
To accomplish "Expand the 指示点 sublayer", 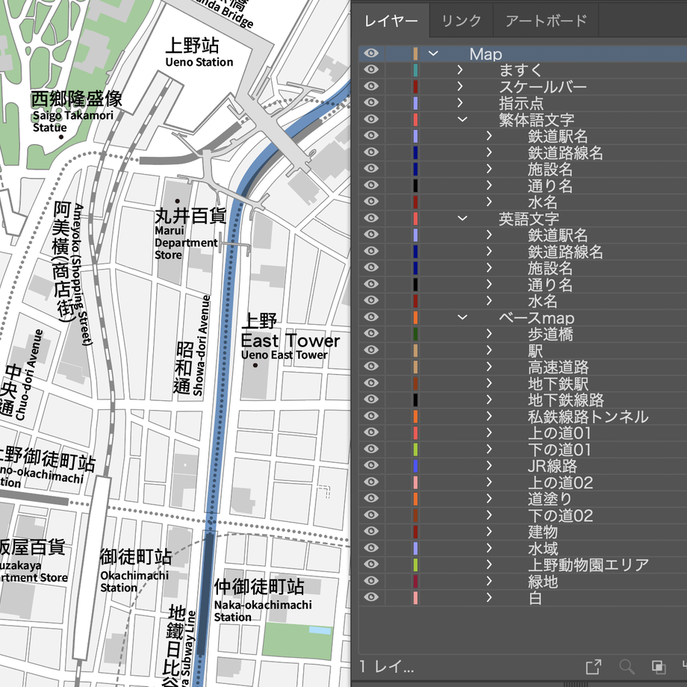I will (459, 102).
